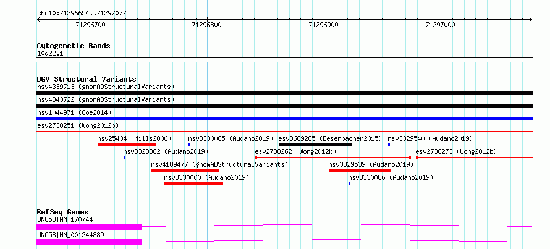Open the nsv3330000 (Audano2019) label

206,177
